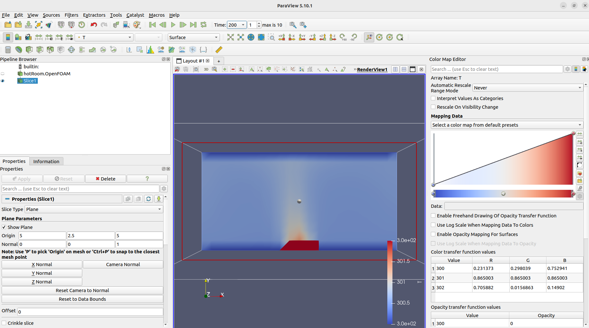
Task: Apply the Clip filter
Action: (29, 50)
